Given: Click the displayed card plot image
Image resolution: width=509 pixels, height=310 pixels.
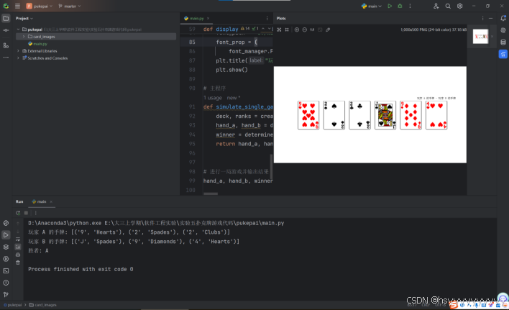Looking at the screenshot, I should 370,114.
